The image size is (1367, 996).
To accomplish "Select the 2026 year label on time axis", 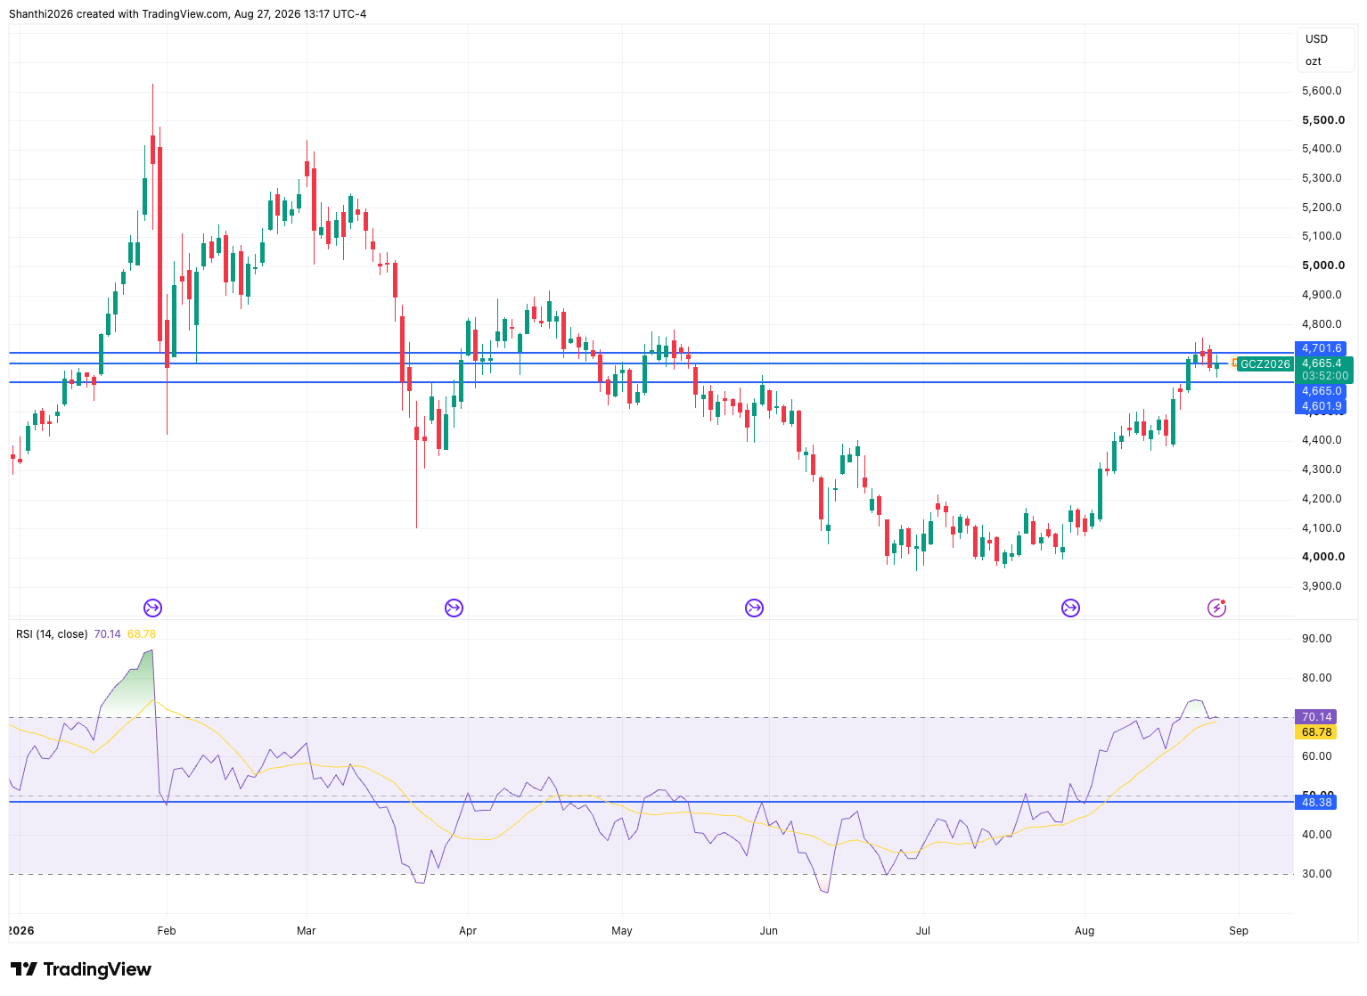I will click(20, 931).
